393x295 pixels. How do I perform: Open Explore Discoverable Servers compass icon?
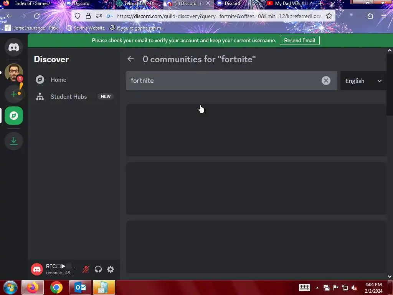[x=14, y=116]
